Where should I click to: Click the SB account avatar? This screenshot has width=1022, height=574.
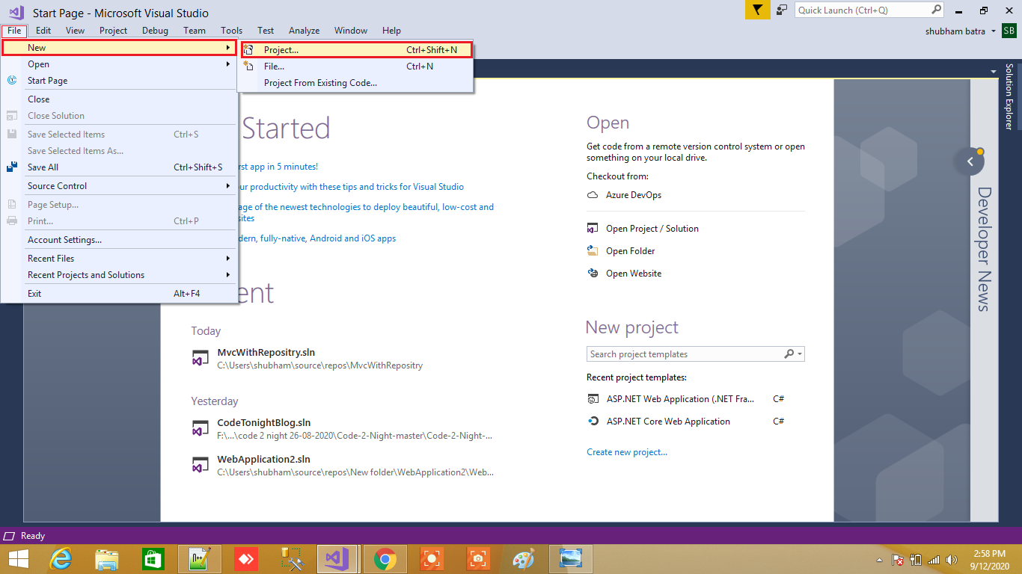click(1009, 31)
